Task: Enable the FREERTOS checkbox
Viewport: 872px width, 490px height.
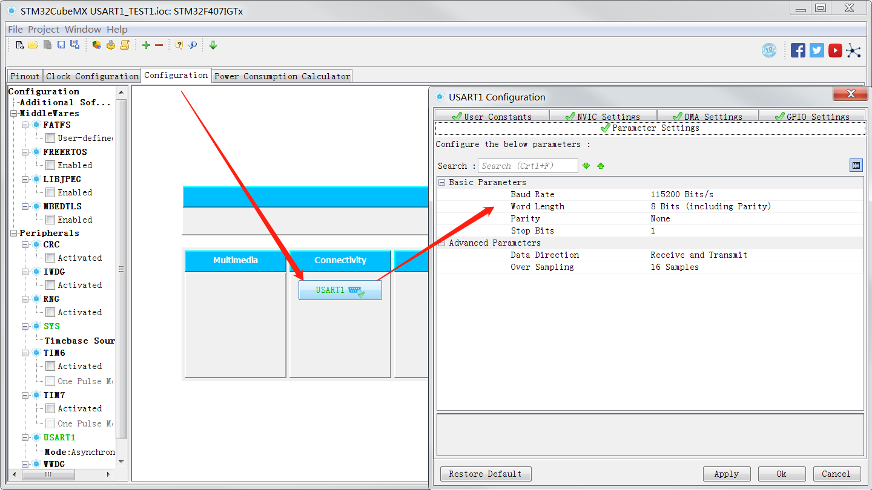Action: 50,165
